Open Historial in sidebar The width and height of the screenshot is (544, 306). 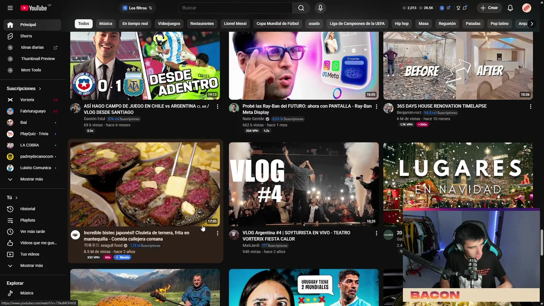coord(33,209)
